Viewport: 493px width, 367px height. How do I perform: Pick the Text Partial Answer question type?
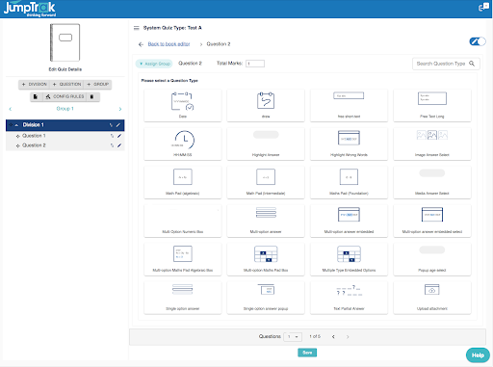pyautogui.click(x=349, y=298)
